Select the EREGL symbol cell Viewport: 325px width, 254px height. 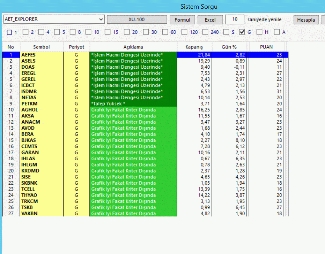[x=42, y=73]
